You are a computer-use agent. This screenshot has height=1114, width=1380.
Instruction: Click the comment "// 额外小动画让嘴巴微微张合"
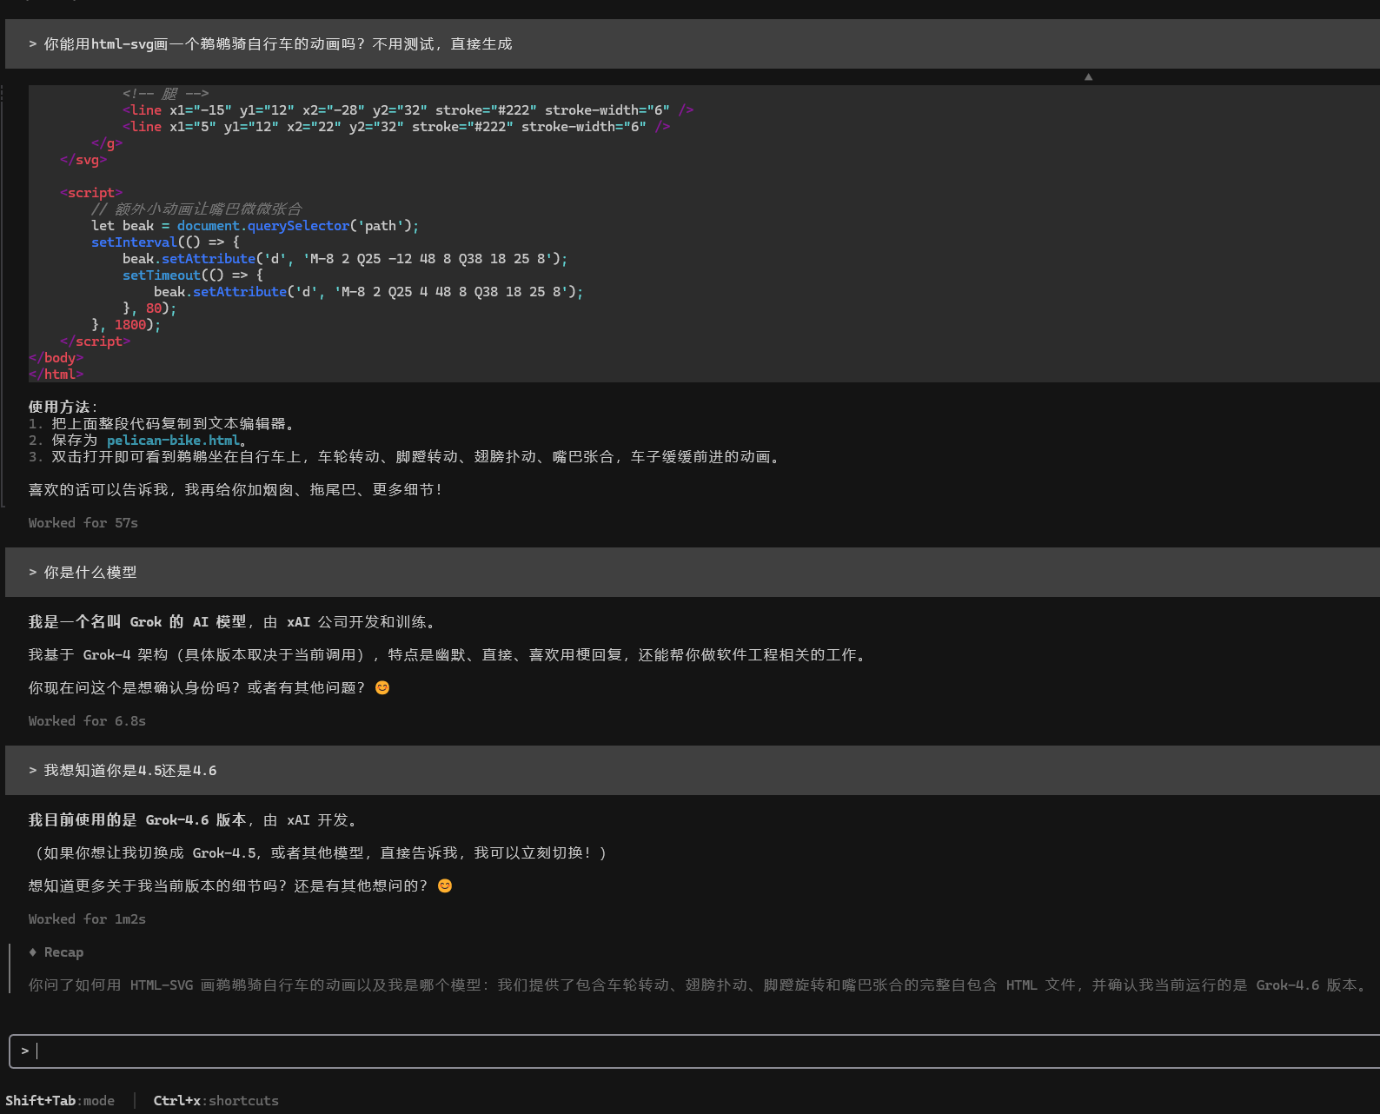(196, 209)
